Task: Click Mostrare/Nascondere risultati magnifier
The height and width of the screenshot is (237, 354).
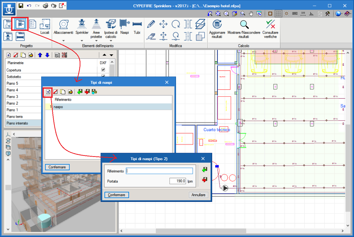Action: 244,29
